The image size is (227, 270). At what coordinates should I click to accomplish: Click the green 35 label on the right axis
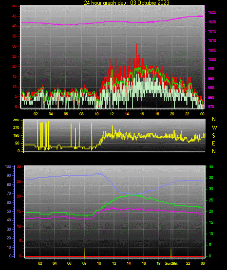[x=211, y=178]
